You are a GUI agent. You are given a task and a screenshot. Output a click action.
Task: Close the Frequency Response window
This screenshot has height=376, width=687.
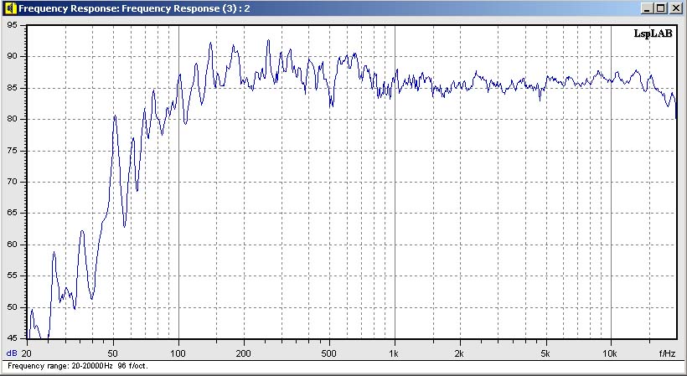point(675,8)
